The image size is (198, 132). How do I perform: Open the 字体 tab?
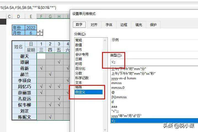[109, 25]
